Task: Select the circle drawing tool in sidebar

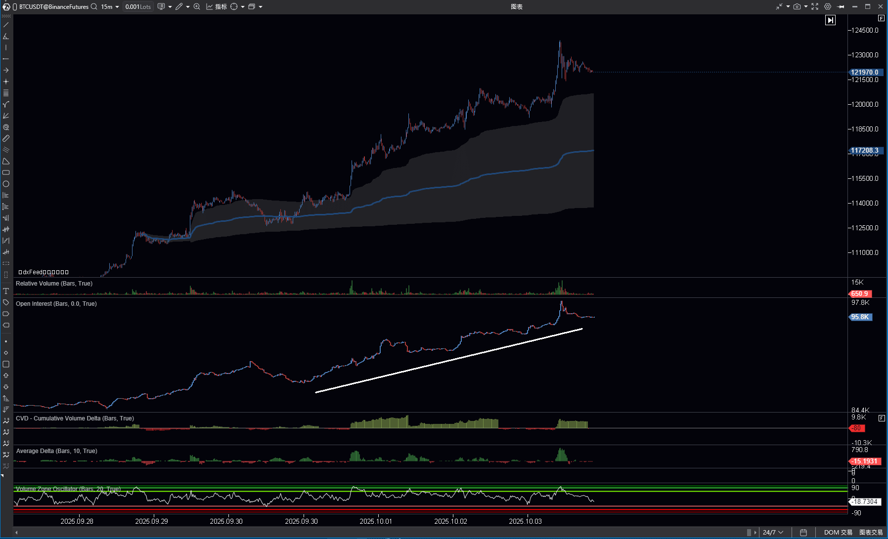Action: pyautogui.click(x=6, y=184)
